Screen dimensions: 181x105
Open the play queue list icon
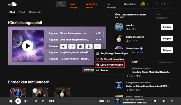click(x=172, y=101)
